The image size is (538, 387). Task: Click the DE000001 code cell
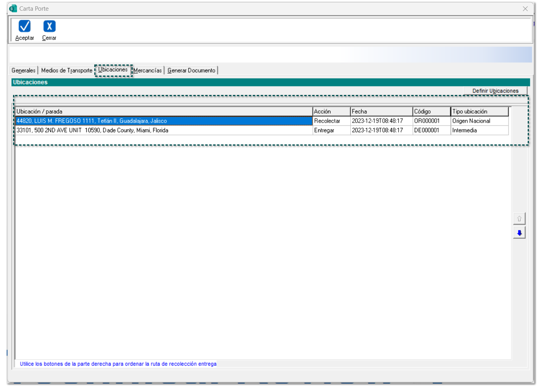tap(427, 131)
